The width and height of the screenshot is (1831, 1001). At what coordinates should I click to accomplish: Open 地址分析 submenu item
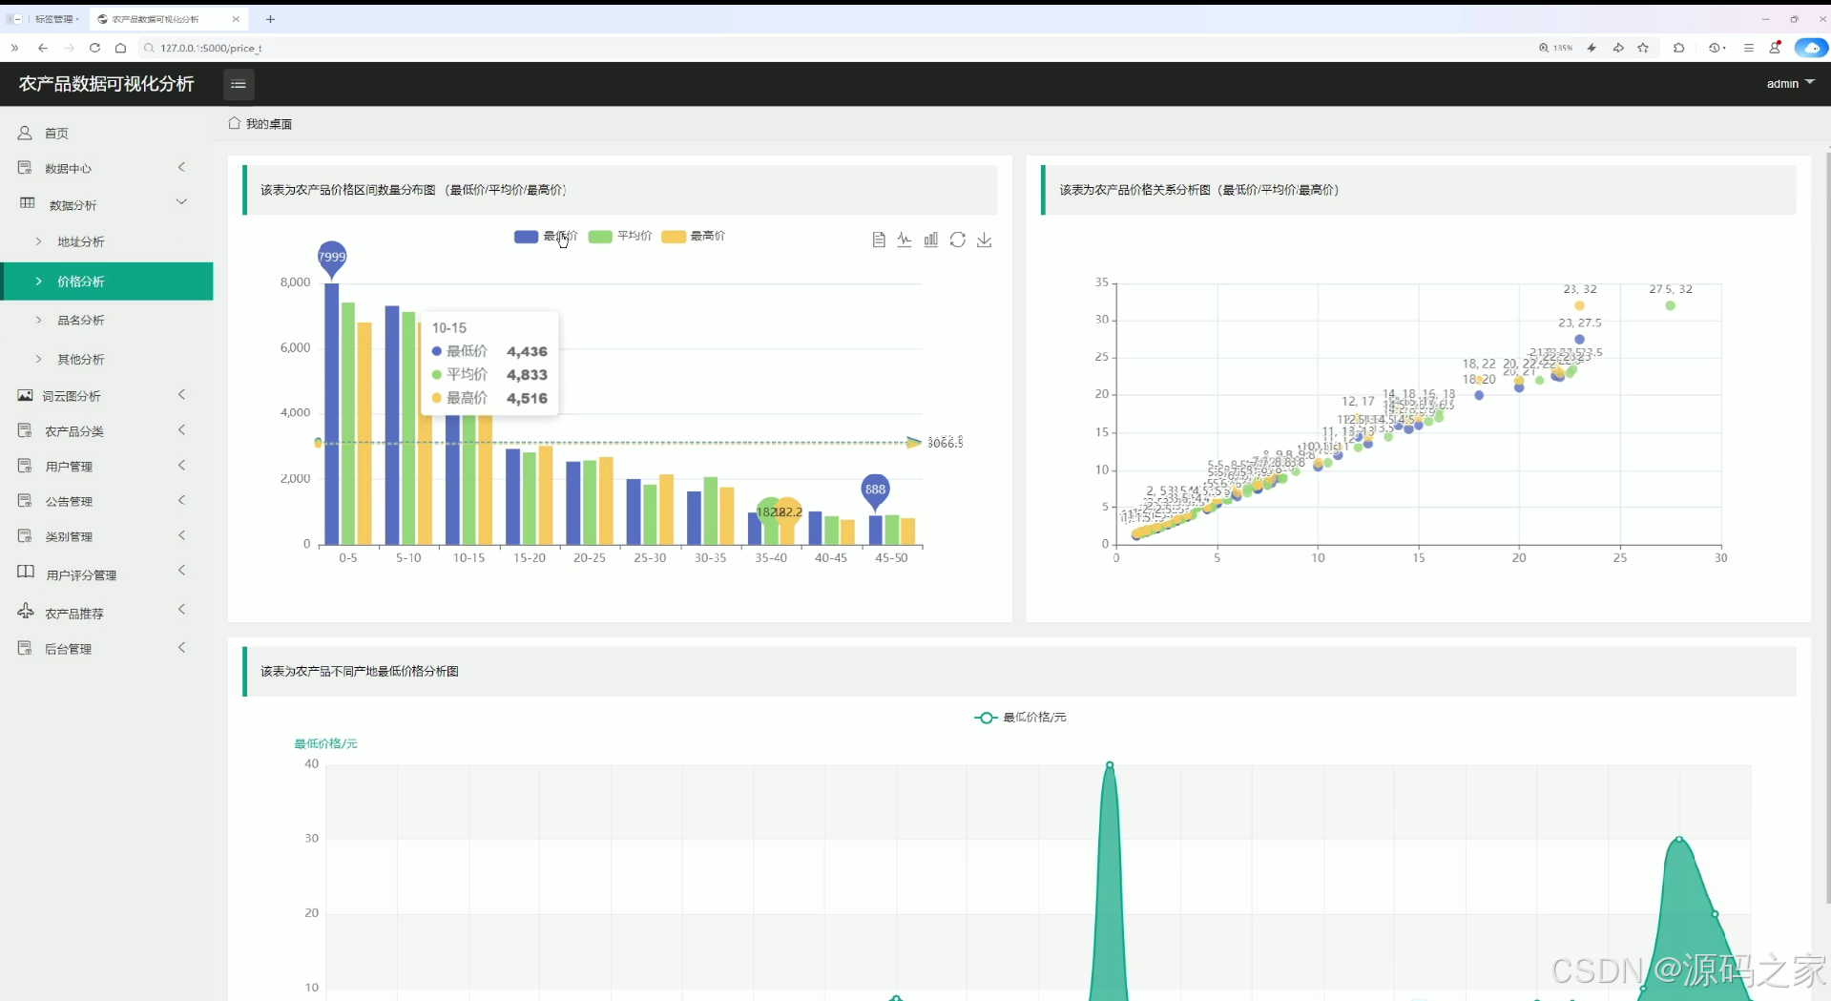click(106, 241)
